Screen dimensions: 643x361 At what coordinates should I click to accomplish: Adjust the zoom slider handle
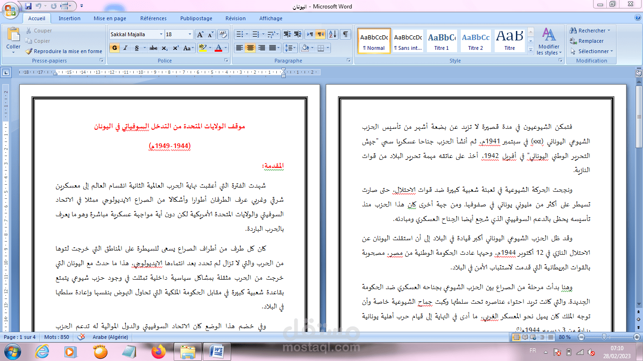pos(604,337)
